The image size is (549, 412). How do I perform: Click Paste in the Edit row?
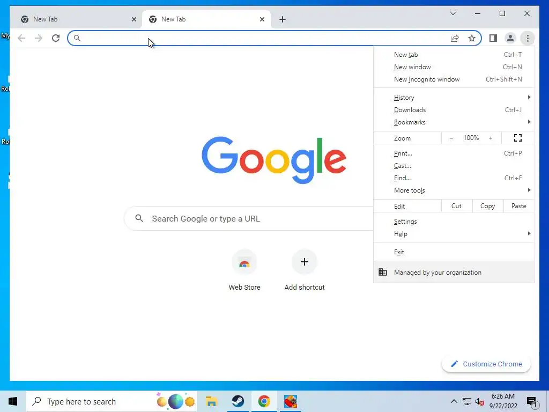tap(519, 206)
